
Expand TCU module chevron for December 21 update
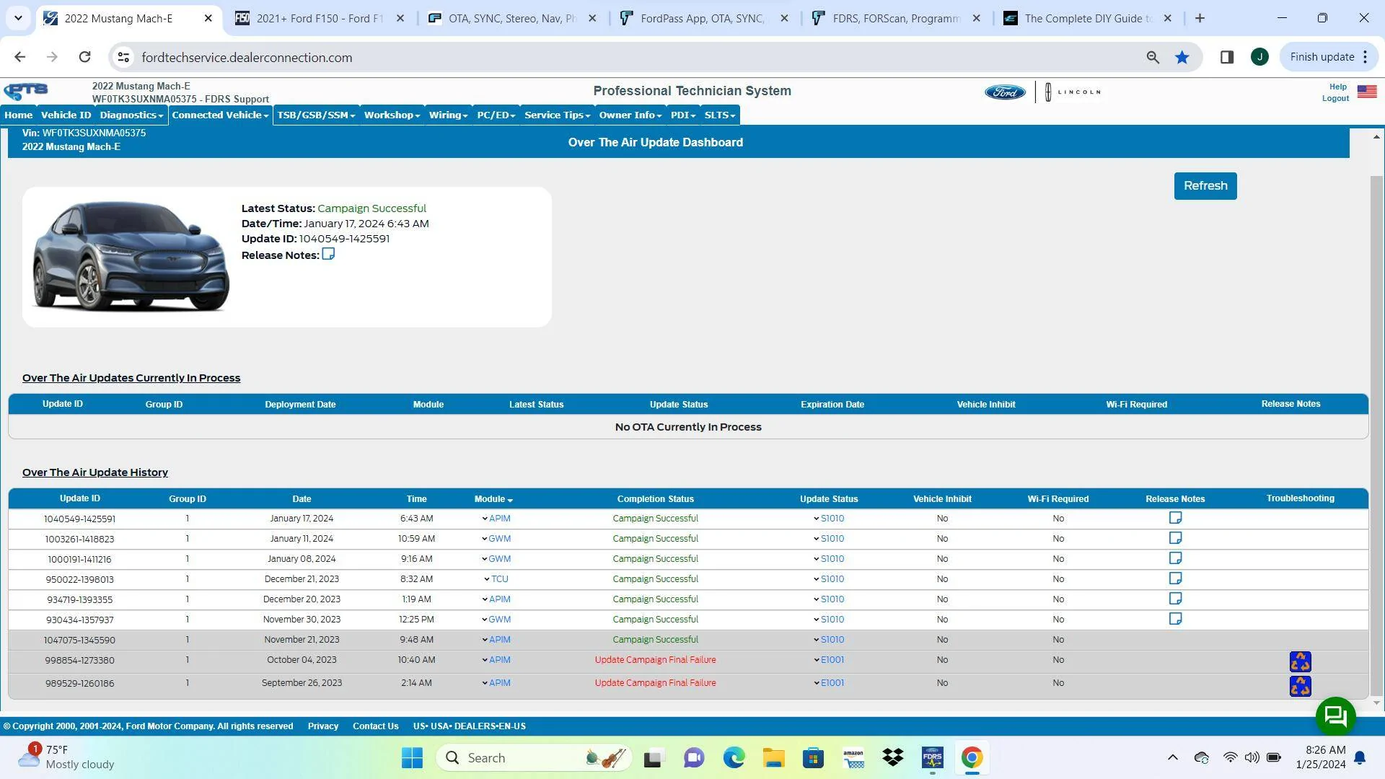click(487, 579)
